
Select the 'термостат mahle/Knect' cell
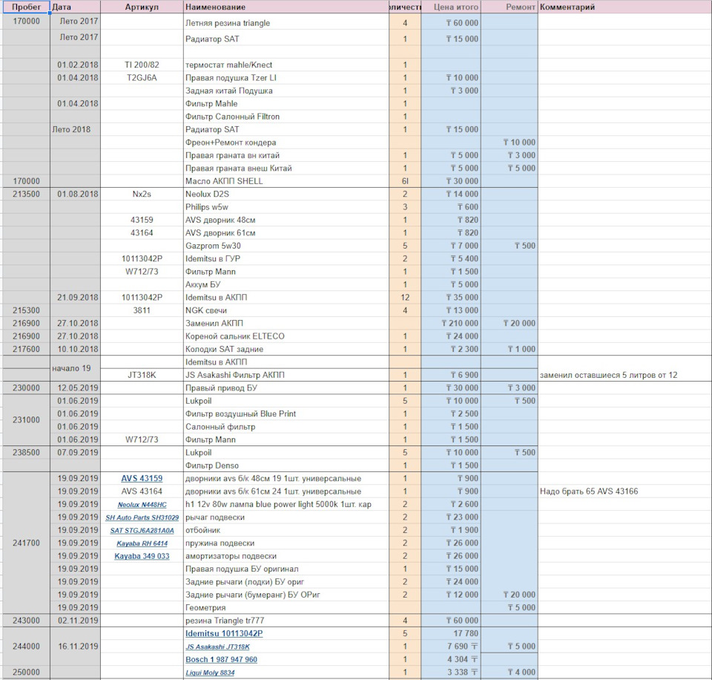pos(286,65)
